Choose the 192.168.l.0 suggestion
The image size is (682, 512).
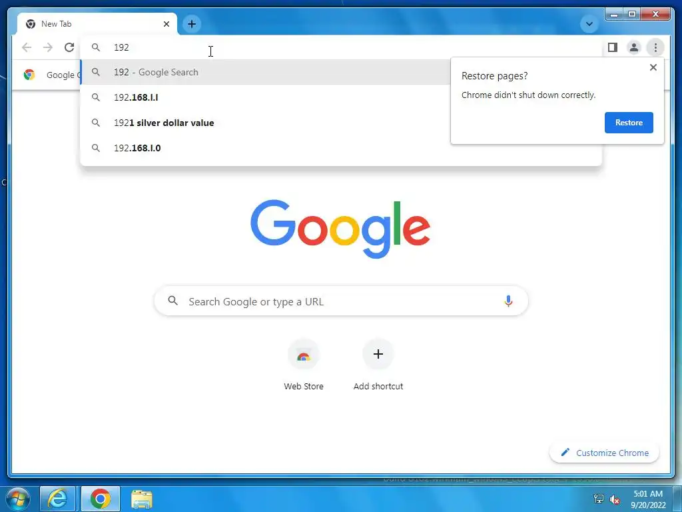click(341, 148)
